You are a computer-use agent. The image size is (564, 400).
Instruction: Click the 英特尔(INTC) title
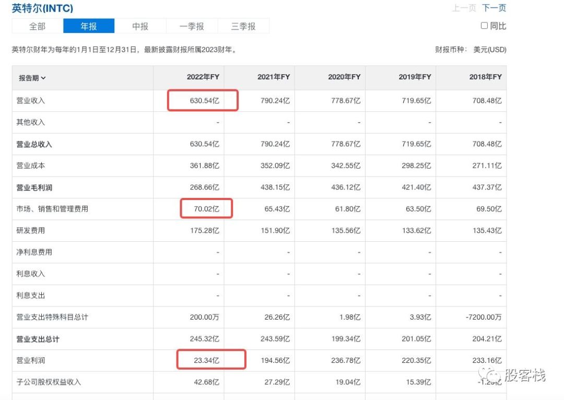click(42, 8)
